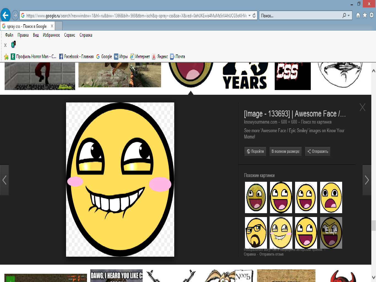Image resolution: width=376 pixels, height=282 pixels.
Task: Click the 'В полном размере' button
Action: coord(285,151)
